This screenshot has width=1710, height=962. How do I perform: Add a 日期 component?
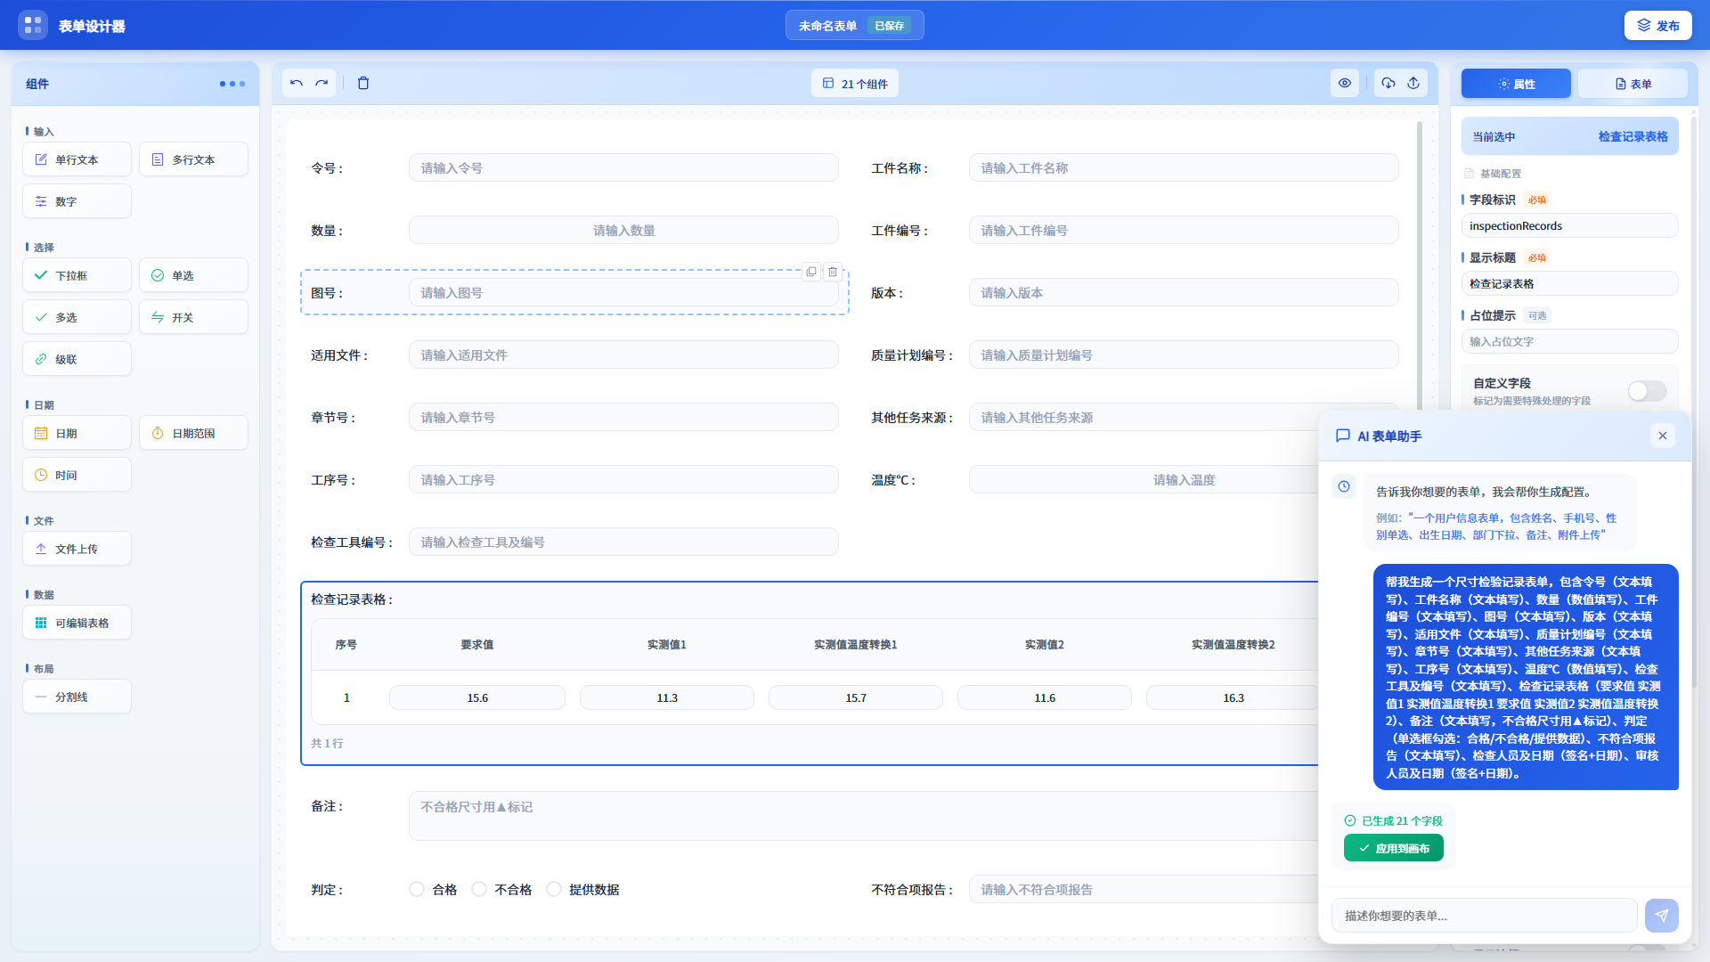coord(77,433)
